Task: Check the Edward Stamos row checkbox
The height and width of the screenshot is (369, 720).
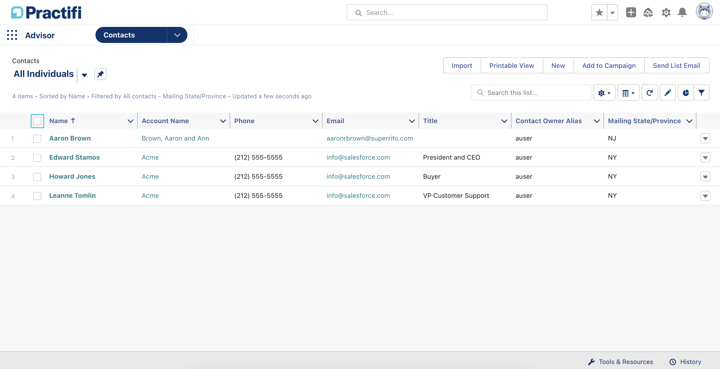Action: 37,158
